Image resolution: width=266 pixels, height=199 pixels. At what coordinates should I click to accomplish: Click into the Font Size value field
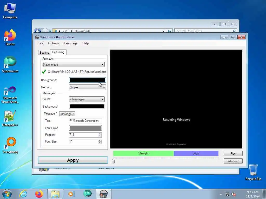(x=83, y=141)
